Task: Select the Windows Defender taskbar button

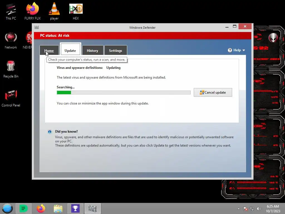Action: pos(92,208)
